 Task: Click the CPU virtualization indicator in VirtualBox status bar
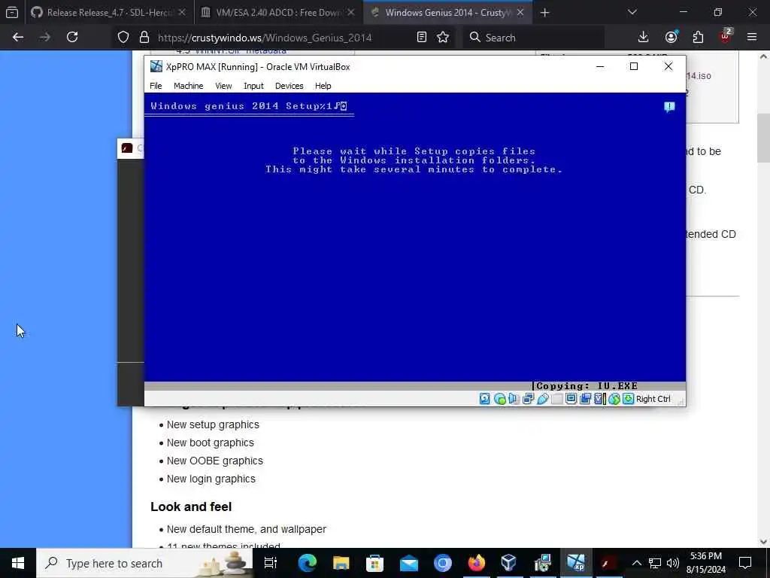point(599,399)
